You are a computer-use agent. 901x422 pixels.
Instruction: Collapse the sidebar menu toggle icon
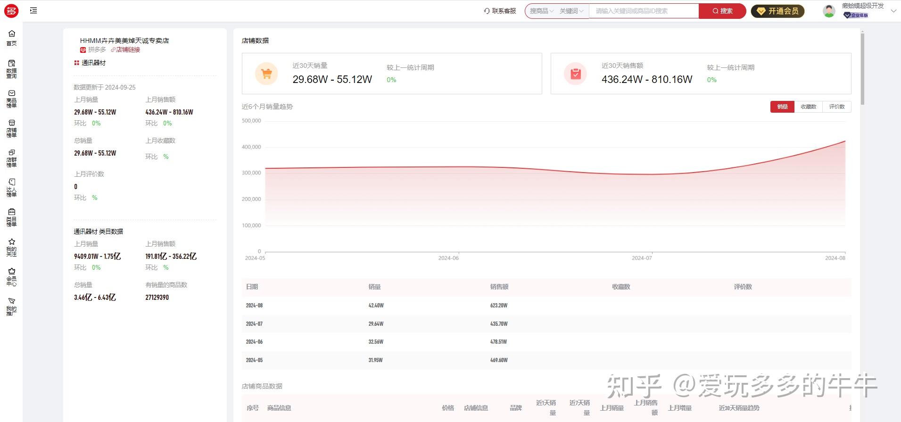click(33, 10)
